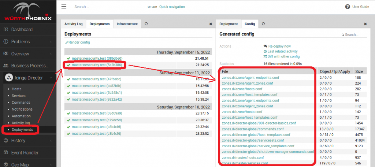Viewport: 375px width, 167px height.
Task: Click the User Guide help icon
Action: tap(348, 7)
